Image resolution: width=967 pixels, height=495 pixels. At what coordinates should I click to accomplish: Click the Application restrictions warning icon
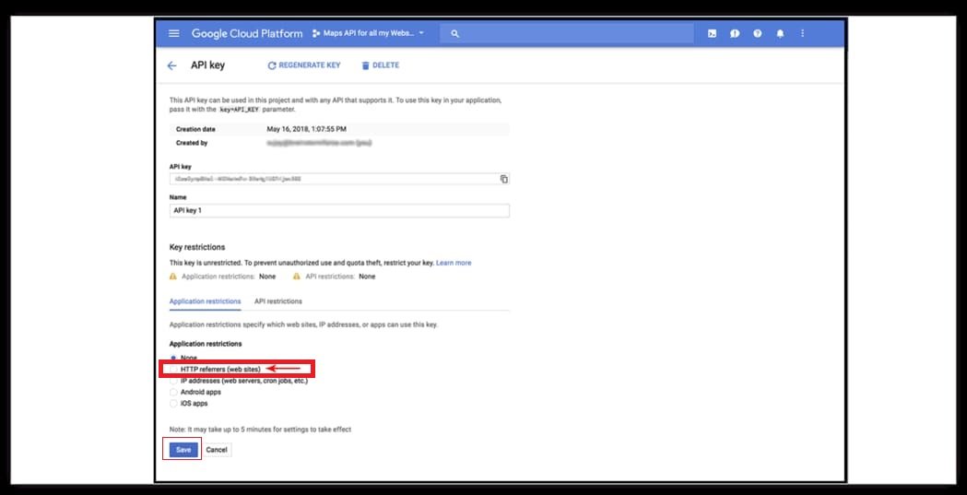pos(172,277)
